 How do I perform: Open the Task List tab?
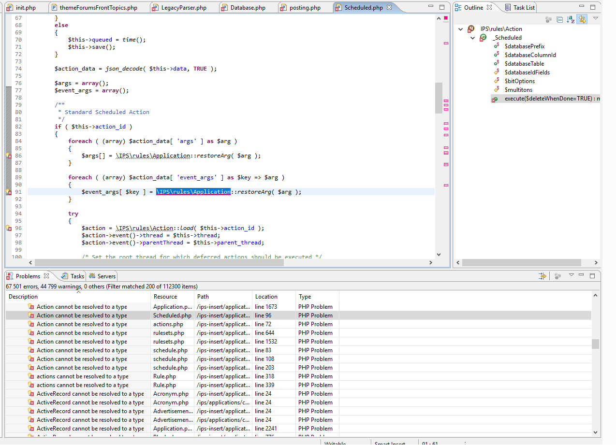click(x=524, y=8)
